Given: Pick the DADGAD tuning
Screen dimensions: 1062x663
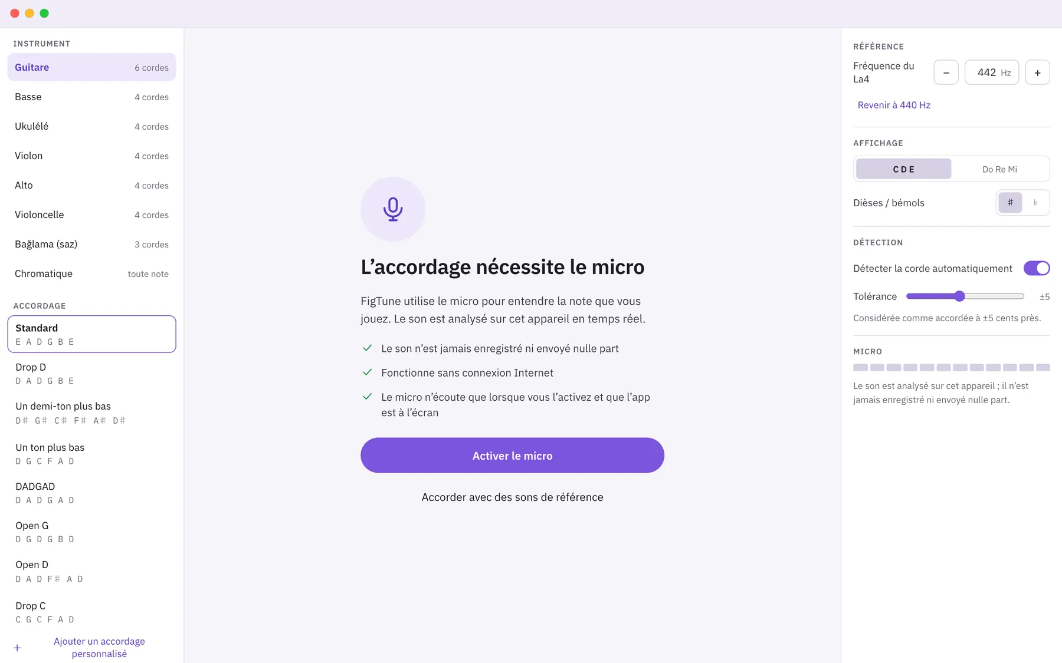Looking at the screenshot, I should point(91,493).
